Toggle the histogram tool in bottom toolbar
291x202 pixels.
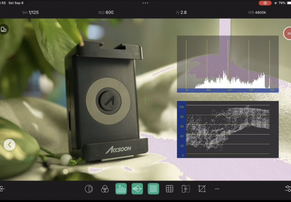pyautogui.click(x=121, y=189)
